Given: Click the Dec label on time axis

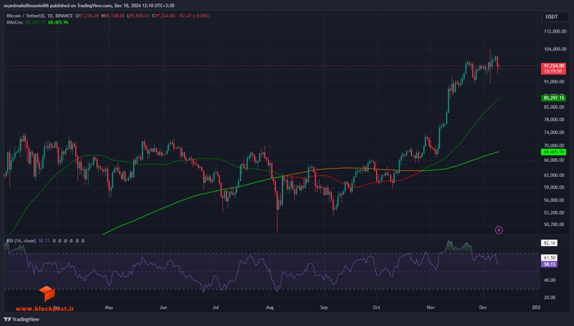Looking at the screenshot, I should coord(483,307).
